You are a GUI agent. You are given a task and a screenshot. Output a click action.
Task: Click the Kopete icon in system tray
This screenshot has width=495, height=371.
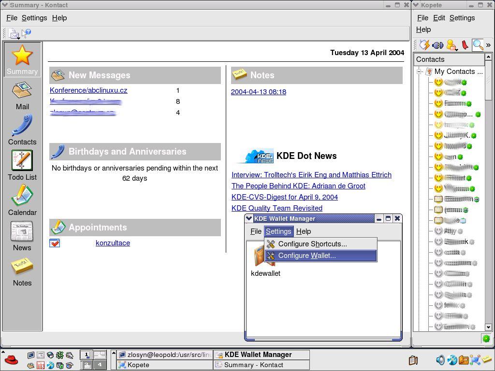click(x=475, y=359)
